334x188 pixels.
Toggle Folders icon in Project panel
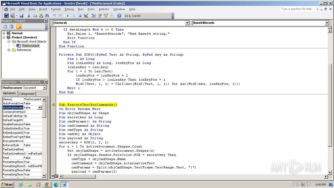(x=19, y=27)
